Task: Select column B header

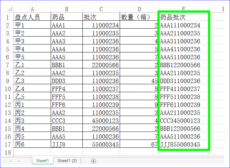Action: point(67,9)
